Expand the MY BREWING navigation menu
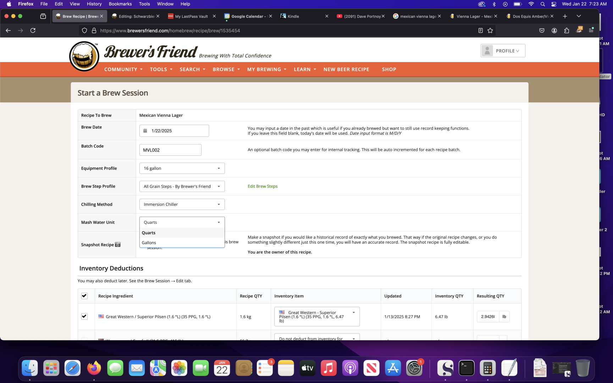This screenshot has width=613, height=383. tap(267, 69)
